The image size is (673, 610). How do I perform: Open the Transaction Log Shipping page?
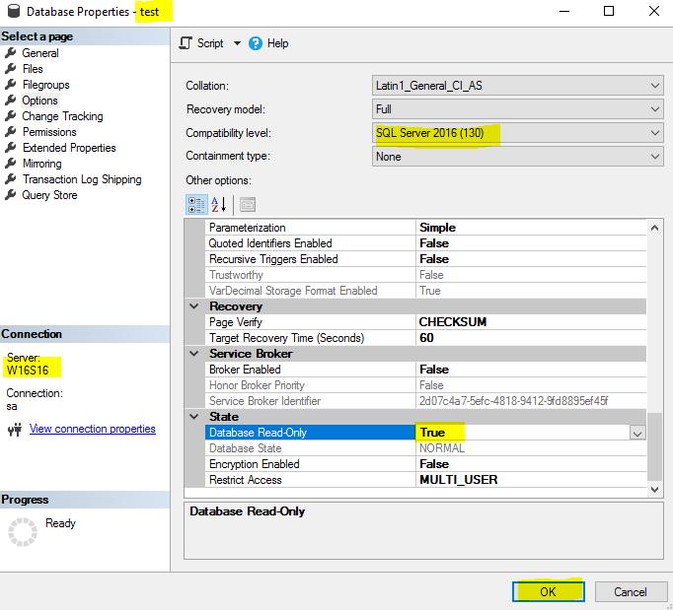click(82, 179)
